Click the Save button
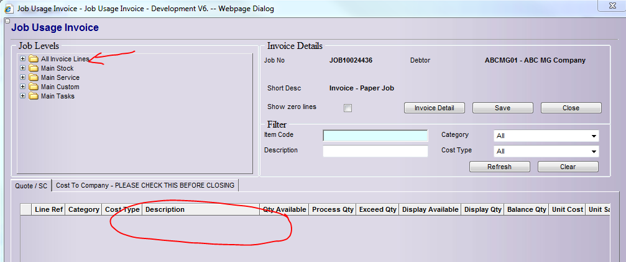 coord(502,108)
